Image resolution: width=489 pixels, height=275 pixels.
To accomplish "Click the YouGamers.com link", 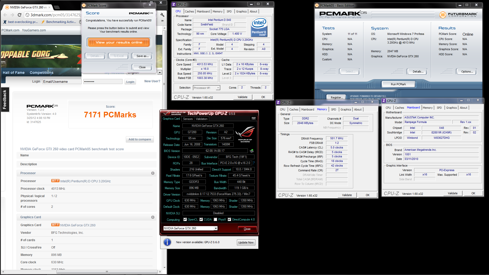I will click(x=34, y=30).
